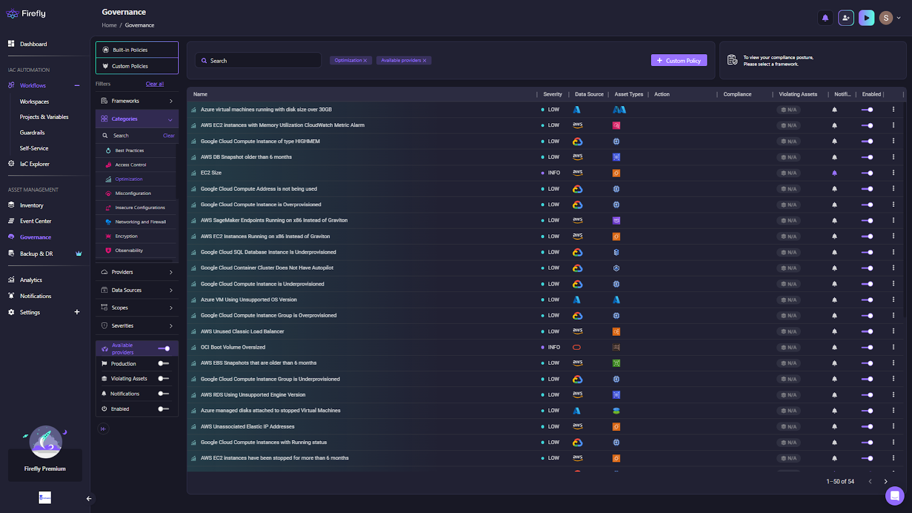Click the play tutorial icon in header
Viewport: 912px width, 513px height.
pyautogui.click(x=866, y=18)
